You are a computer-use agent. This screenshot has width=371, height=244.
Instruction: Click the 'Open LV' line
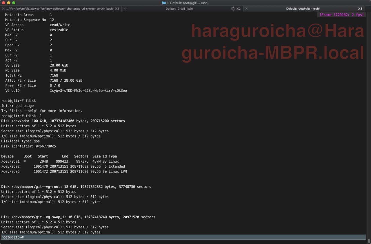[x=29, y=45]
